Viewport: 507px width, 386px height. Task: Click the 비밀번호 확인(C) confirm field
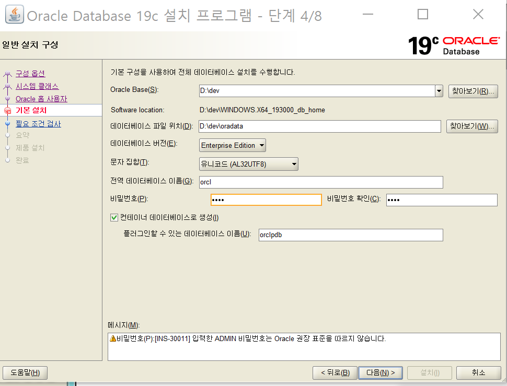pyautogui.click(x=442, y=200)
